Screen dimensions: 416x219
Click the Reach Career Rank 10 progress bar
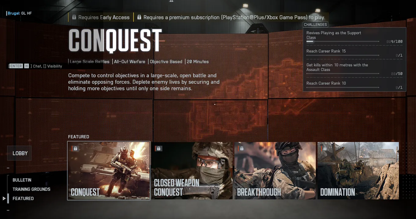click(x=343, y=87)
